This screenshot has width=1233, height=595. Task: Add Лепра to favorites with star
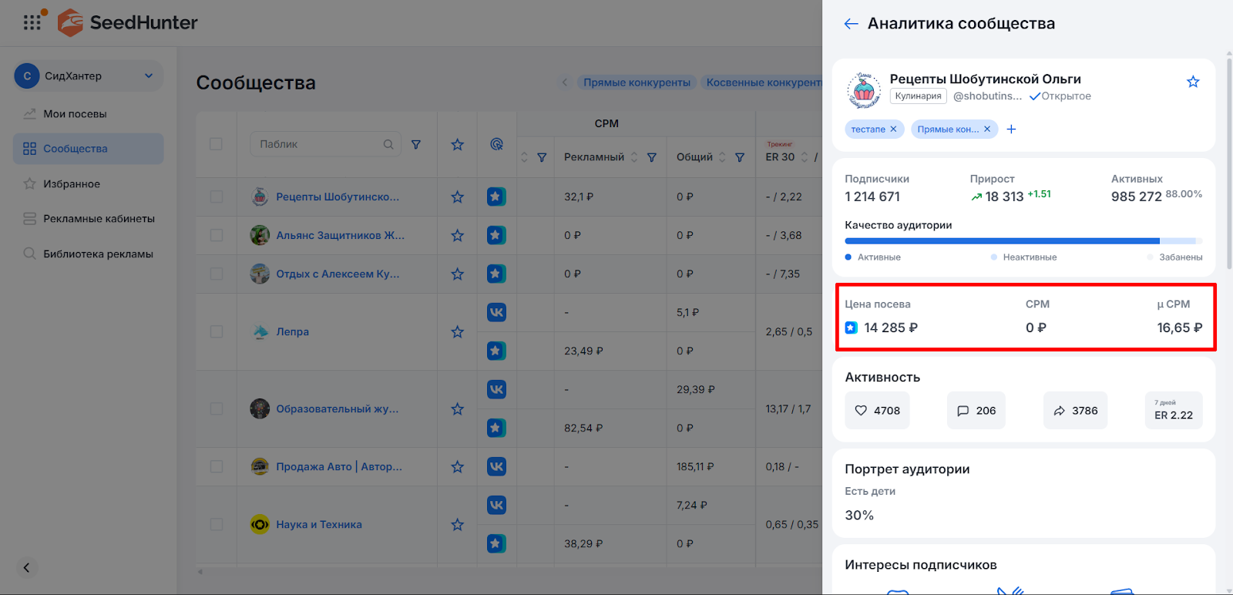coord(458,332)
